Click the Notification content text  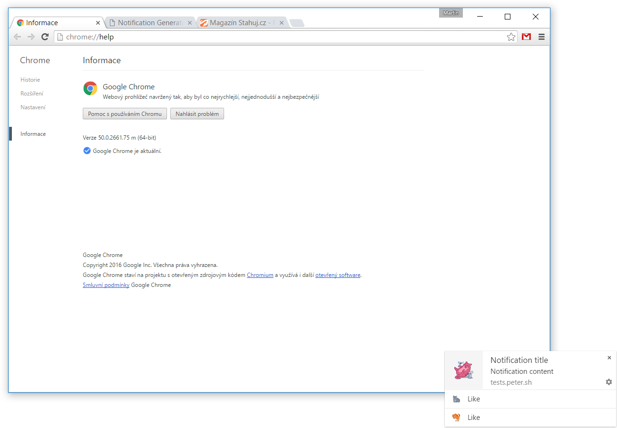tap(522, 371)
